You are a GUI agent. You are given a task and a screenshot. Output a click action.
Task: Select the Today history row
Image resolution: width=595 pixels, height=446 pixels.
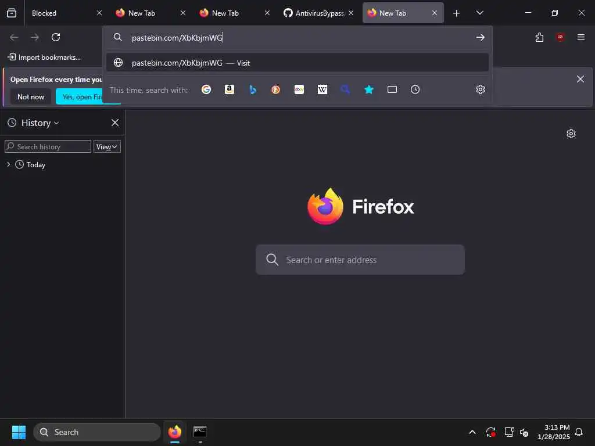tap(62, 164)
